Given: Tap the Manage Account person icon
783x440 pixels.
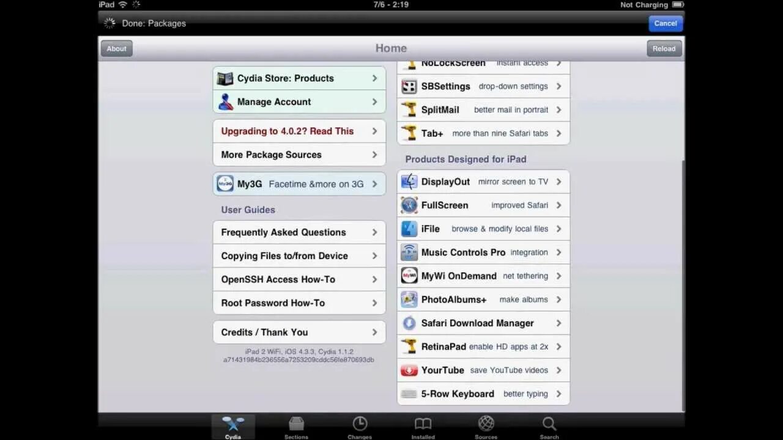Looking at the screenshot, I should 226,102.
